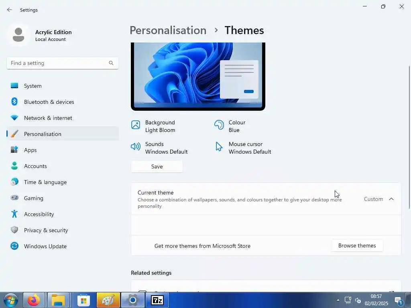
Task: Open Colour Blue setting
Action: (230, 126)
